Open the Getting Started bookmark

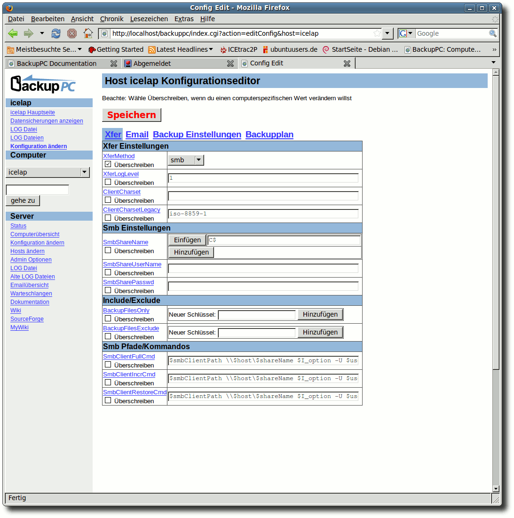[x=116, y=49]
